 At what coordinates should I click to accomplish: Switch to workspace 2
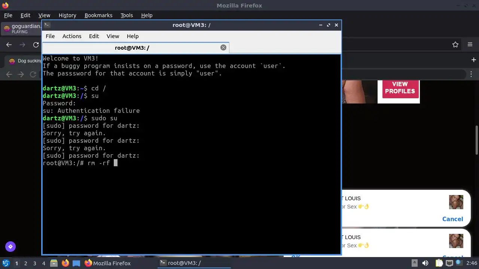(x=25, y=263)
